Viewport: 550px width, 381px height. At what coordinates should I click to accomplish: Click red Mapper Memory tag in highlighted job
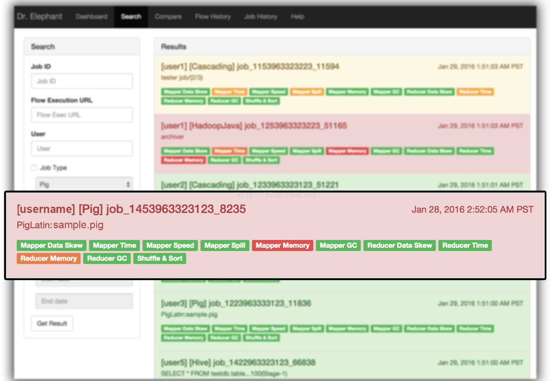[x=283, y=245]
